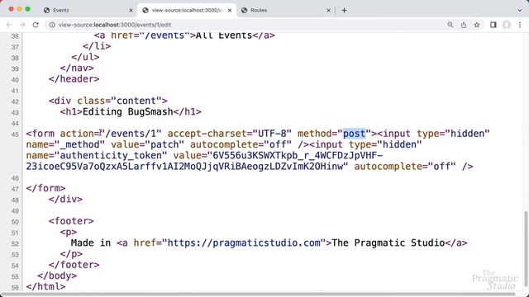This screenshot has width=529, height=297.
Task: Click the </form> closing tag on line 47
Action: click(x=45, y=188)
